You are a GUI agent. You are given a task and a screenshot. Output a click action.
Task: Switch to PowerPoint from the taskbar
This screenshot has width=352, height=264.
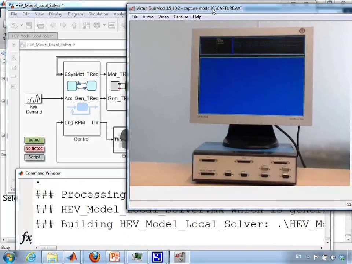(115, 257)
